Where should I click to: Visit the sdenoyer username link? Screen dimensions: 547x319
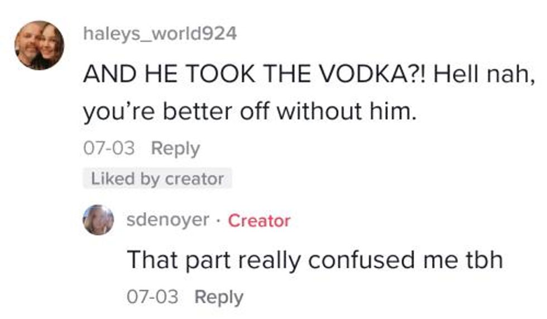(x=168, y=220)
